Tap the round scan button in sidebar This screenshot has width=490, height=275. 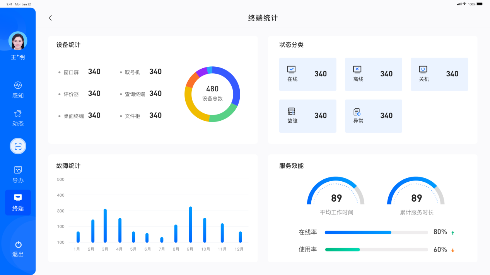click(x=18, y=146)
